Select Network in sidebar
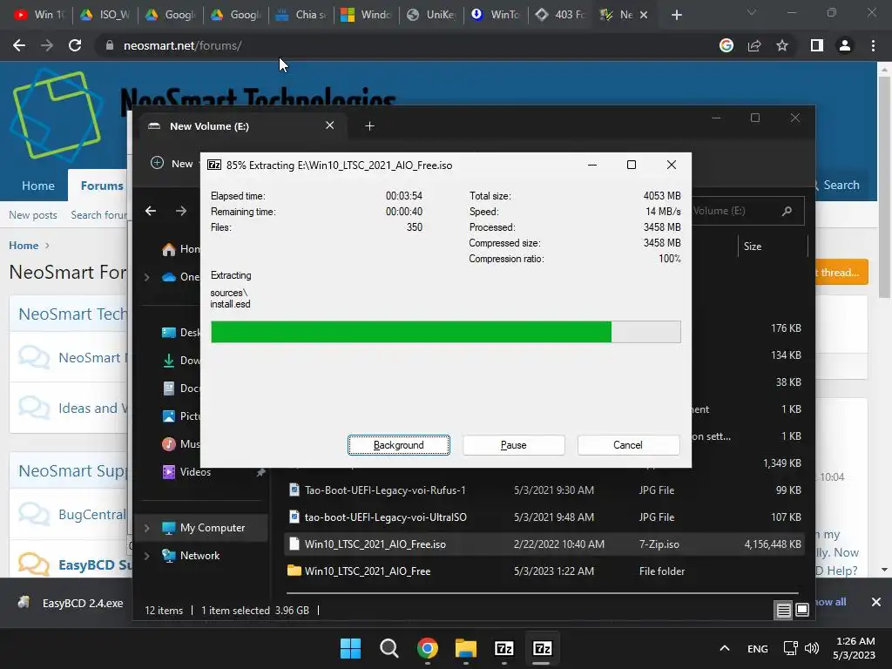 (x=199, y=556)
